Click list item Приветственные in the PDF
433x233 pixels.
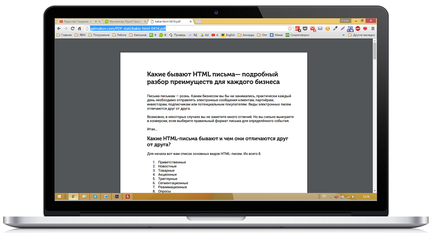click(x=172, y=162)
